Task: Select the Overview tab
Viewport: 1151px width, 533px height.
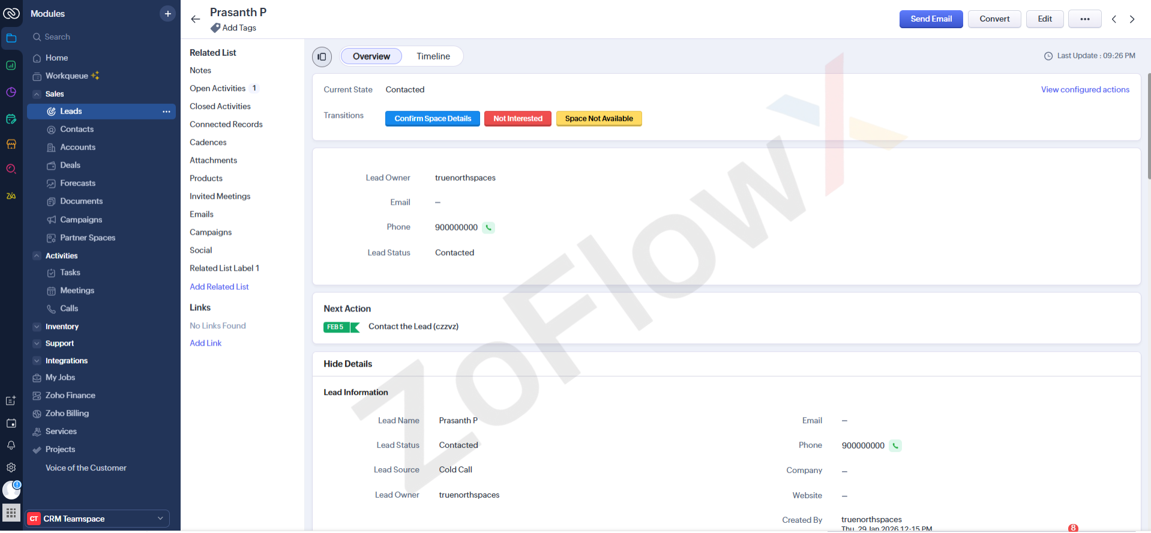Action: coord(371,56)
